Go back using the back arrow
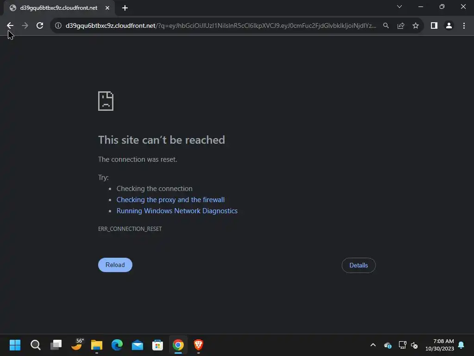This screenshot has width=474, height=356. point(10,26)
